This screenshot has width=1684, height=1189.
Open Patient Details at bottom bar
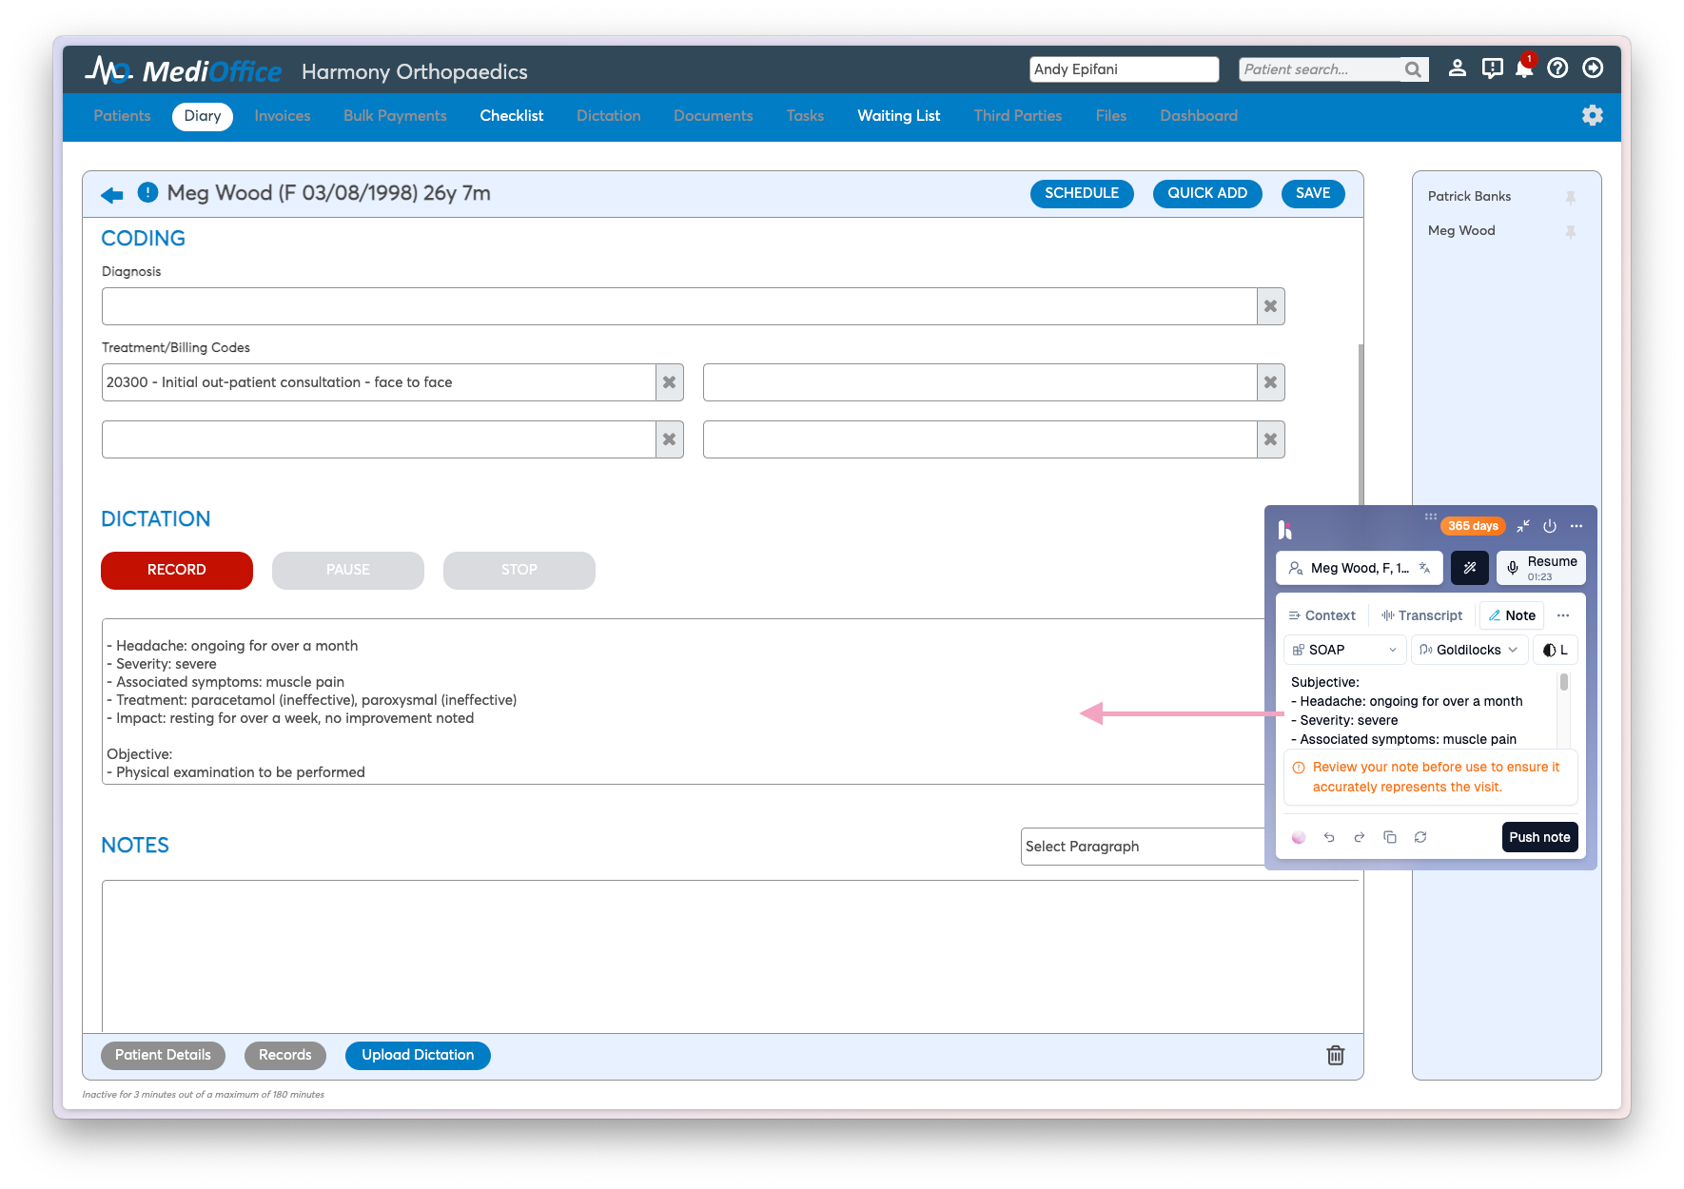[x=163, y=1055]
